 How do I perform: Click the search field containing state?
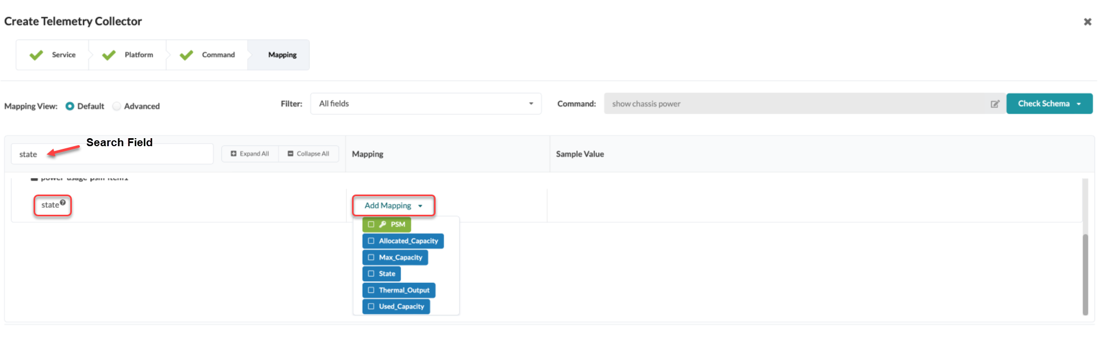click(x=112, y=154)
